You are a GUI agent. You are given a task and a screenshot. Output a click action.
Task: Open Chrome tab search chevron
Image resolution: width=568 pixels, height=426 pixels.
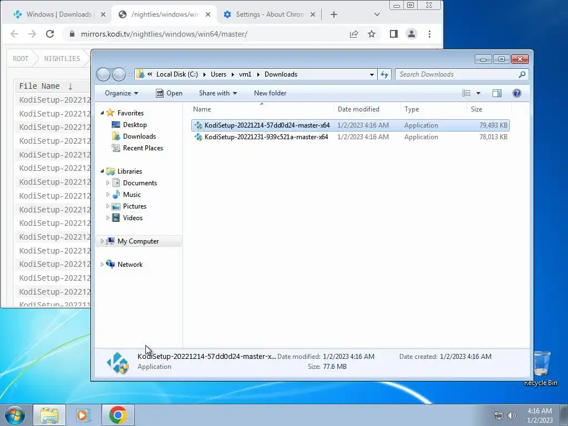(377, 14)
